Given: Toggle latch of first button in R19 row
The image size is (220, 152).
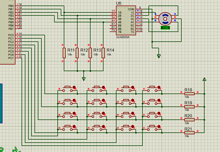Looking at the screenshot, I should pos(74,100).
